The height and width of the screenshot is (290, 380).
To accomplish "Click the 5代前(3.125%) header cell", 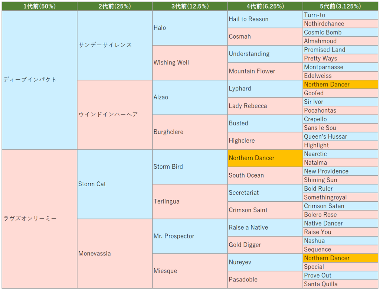I will tap(341, 6).
